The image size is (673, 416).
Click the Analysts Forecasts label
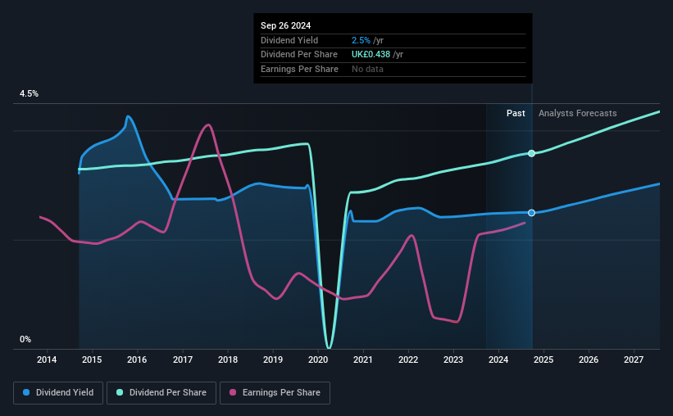(x=578, y=113)
